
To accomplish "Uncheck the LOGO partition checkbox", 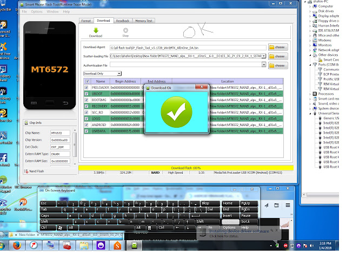I will 86,118.
